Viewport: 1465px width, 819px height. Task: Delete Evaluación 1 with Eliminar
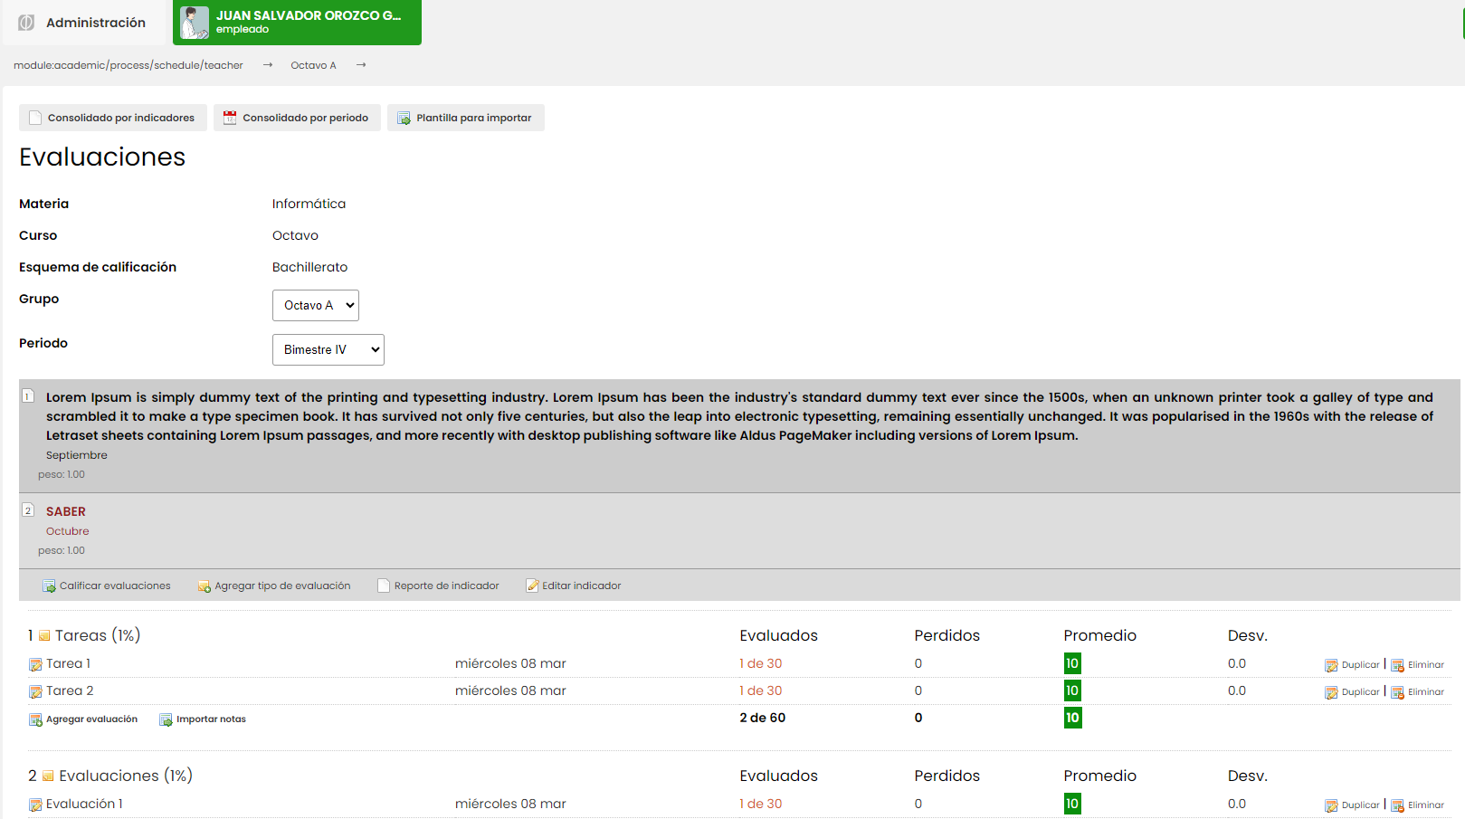click(1426, 805)
